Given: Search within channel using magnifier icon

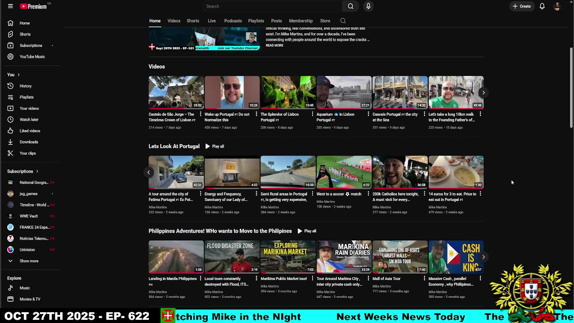Looking at the screenshot, I should pos(343,21).
